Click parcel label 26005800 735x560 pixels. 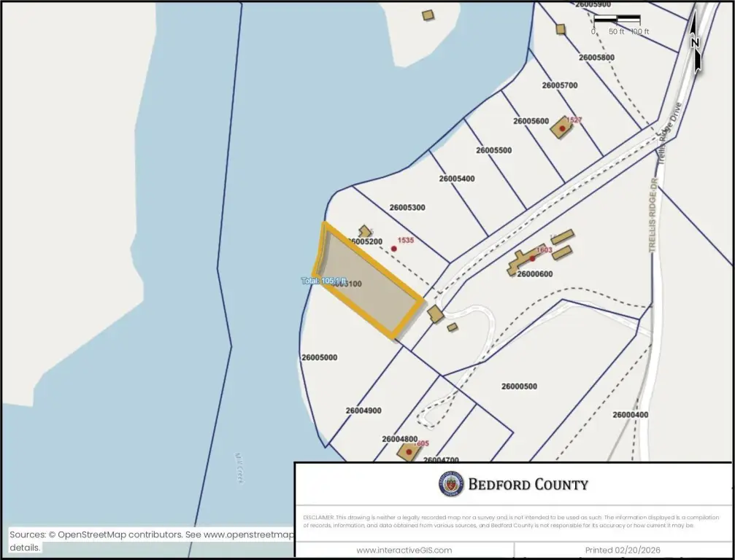click(596, 57)
